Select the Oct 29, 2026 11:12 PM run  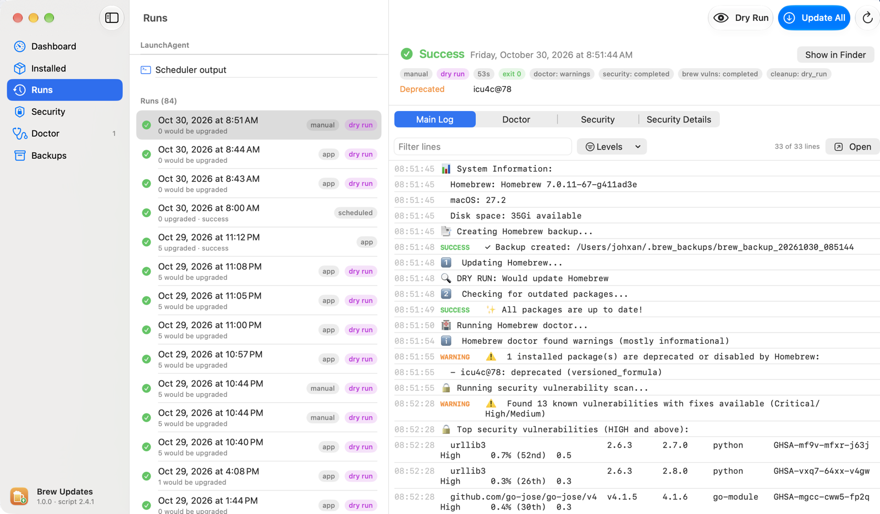(x=259, y=242)
